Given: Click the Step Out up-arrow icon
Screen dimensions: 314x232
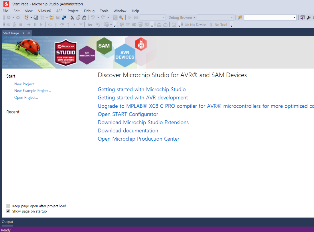Looking at the screenshot, I should [68, 25].
